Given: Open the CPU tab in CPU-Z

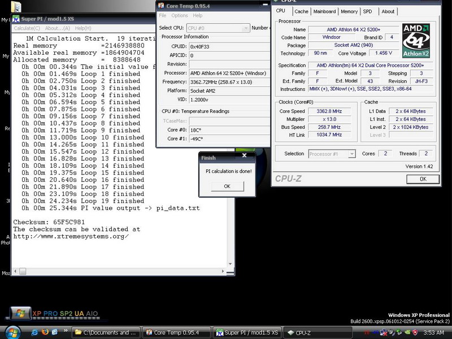Looking at the screenshot, I should [281, 11].
